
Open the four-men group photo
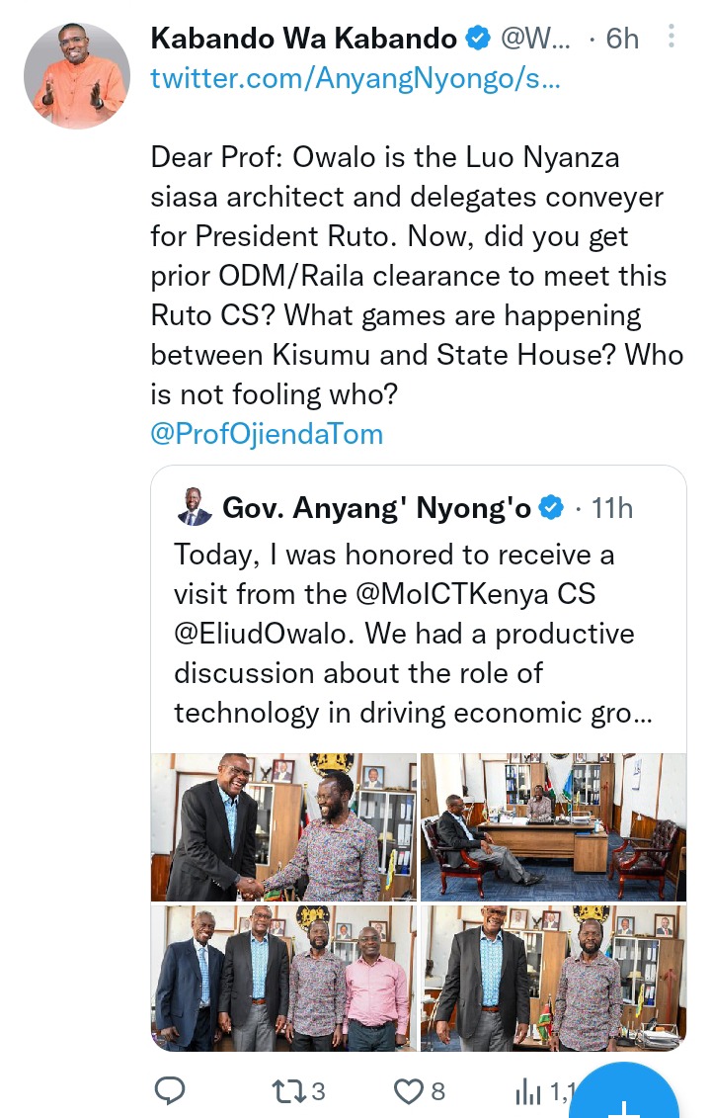283,978
